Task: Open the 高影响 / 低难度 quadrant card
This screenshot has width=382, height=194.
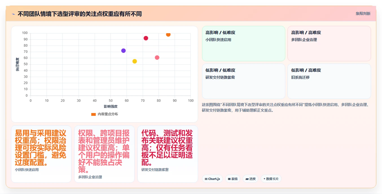Action: tap(243, 44)
